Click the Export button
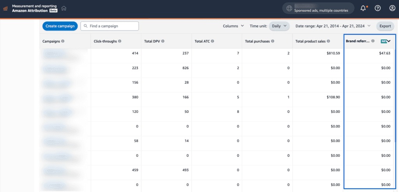This screenshot has width=399, height=192. [385, 26]
